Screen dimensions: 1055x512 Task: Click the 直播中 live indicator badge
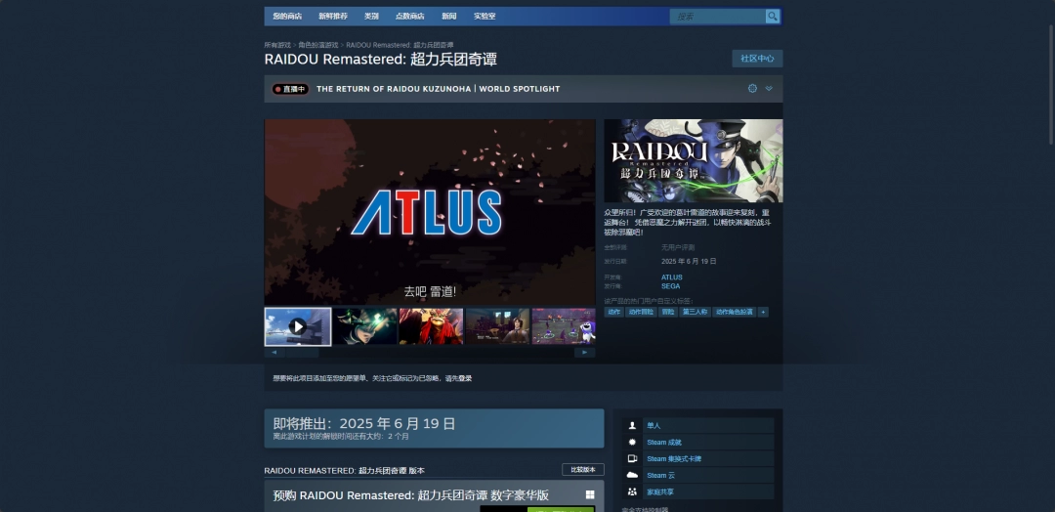coord(291,89)
